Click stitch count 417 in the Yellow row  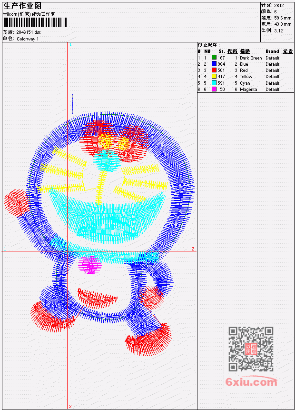(x=221, y=77)
